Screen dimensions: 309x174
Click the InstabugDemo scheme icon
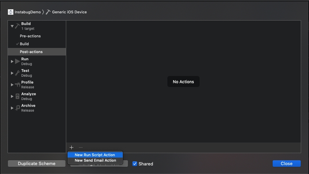point(11,12)
